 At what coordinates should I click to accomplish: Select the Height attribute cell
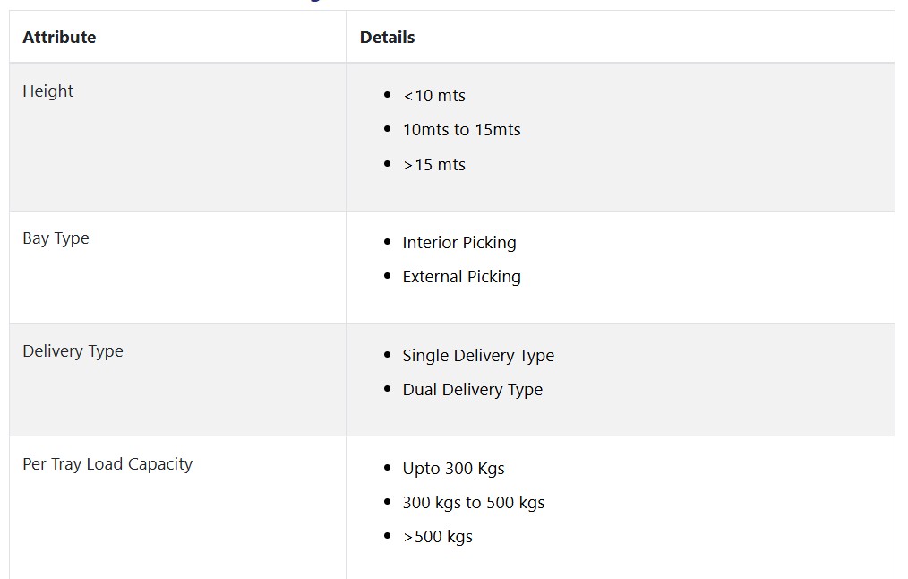coord(177,137)
